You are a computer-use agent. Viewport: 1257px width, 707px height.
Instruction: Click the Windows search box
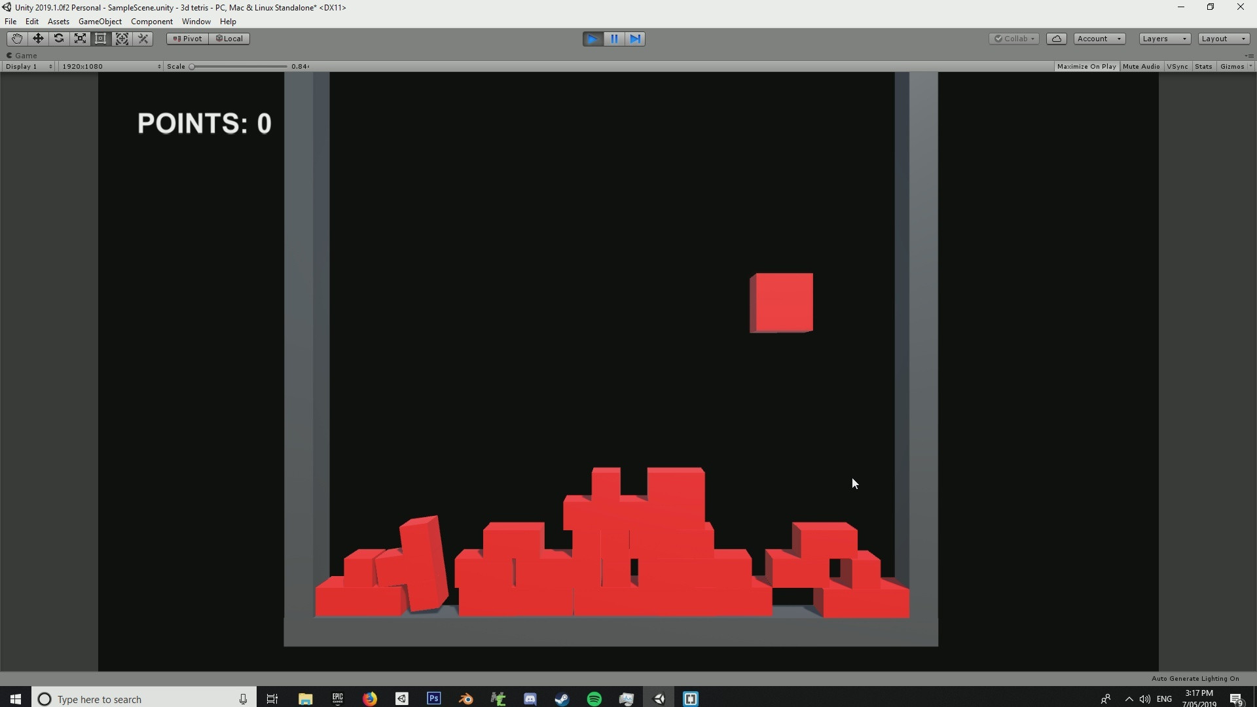(143, 699)
